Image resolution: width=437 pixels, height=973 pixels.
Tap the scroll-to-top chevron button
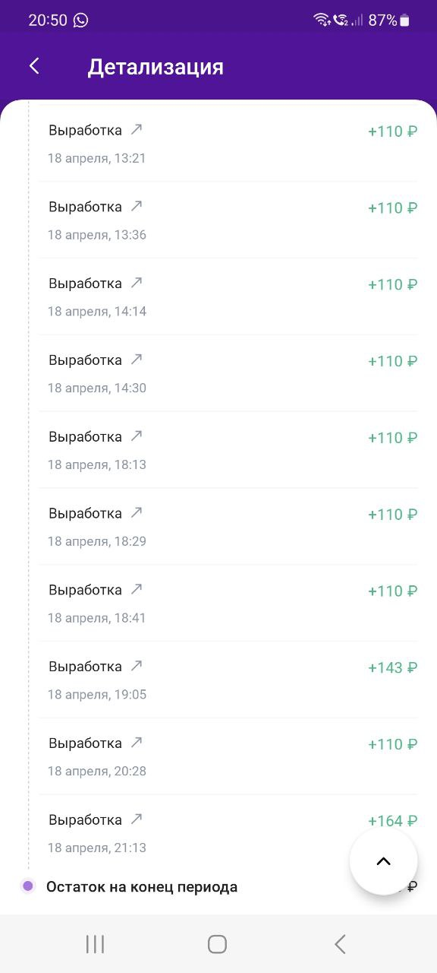tap(383, 861)
